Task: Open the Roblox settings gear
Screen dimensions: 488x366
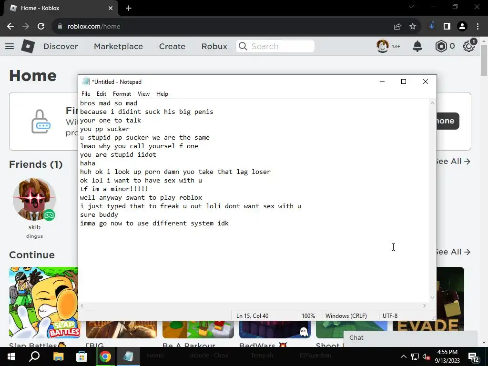Action: point(469,46)
